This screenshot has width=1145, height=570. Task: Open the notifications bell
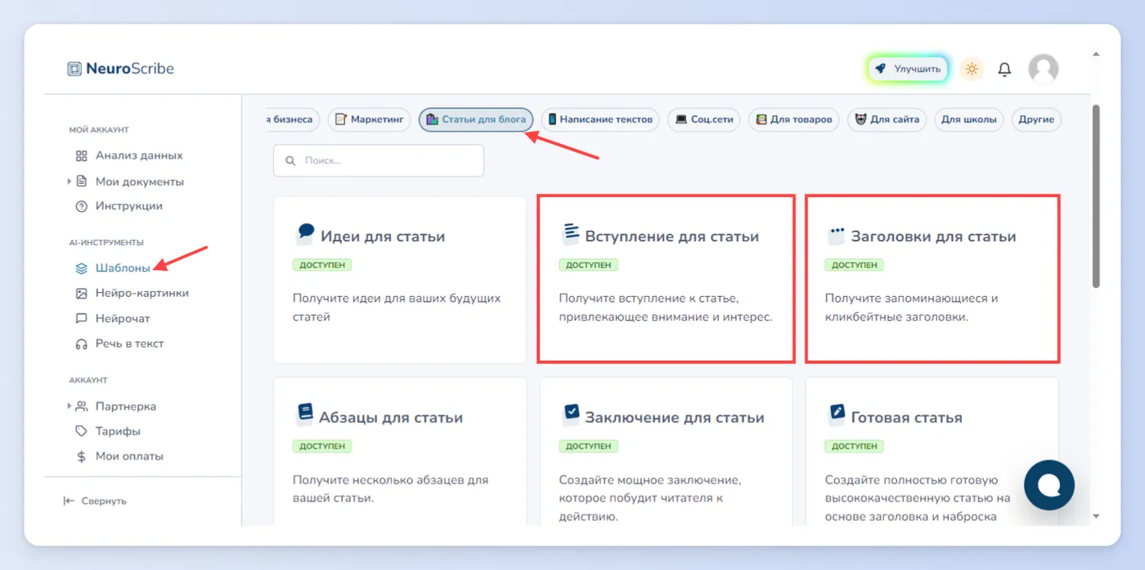[1005, 70]
